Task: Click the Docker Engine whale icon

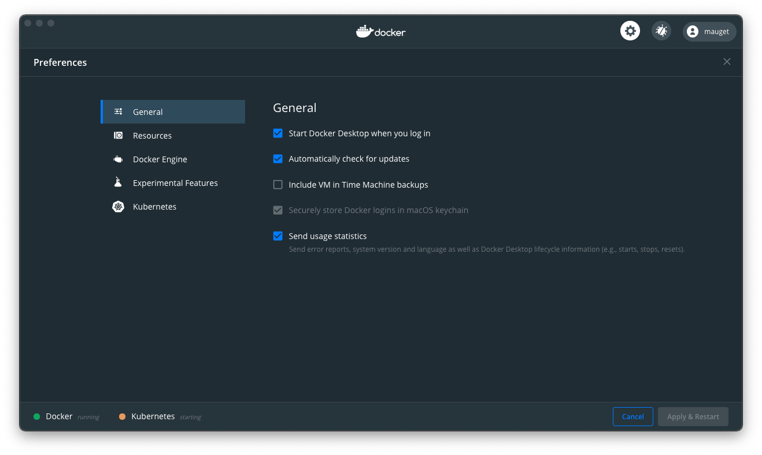Action: point(118,159)
